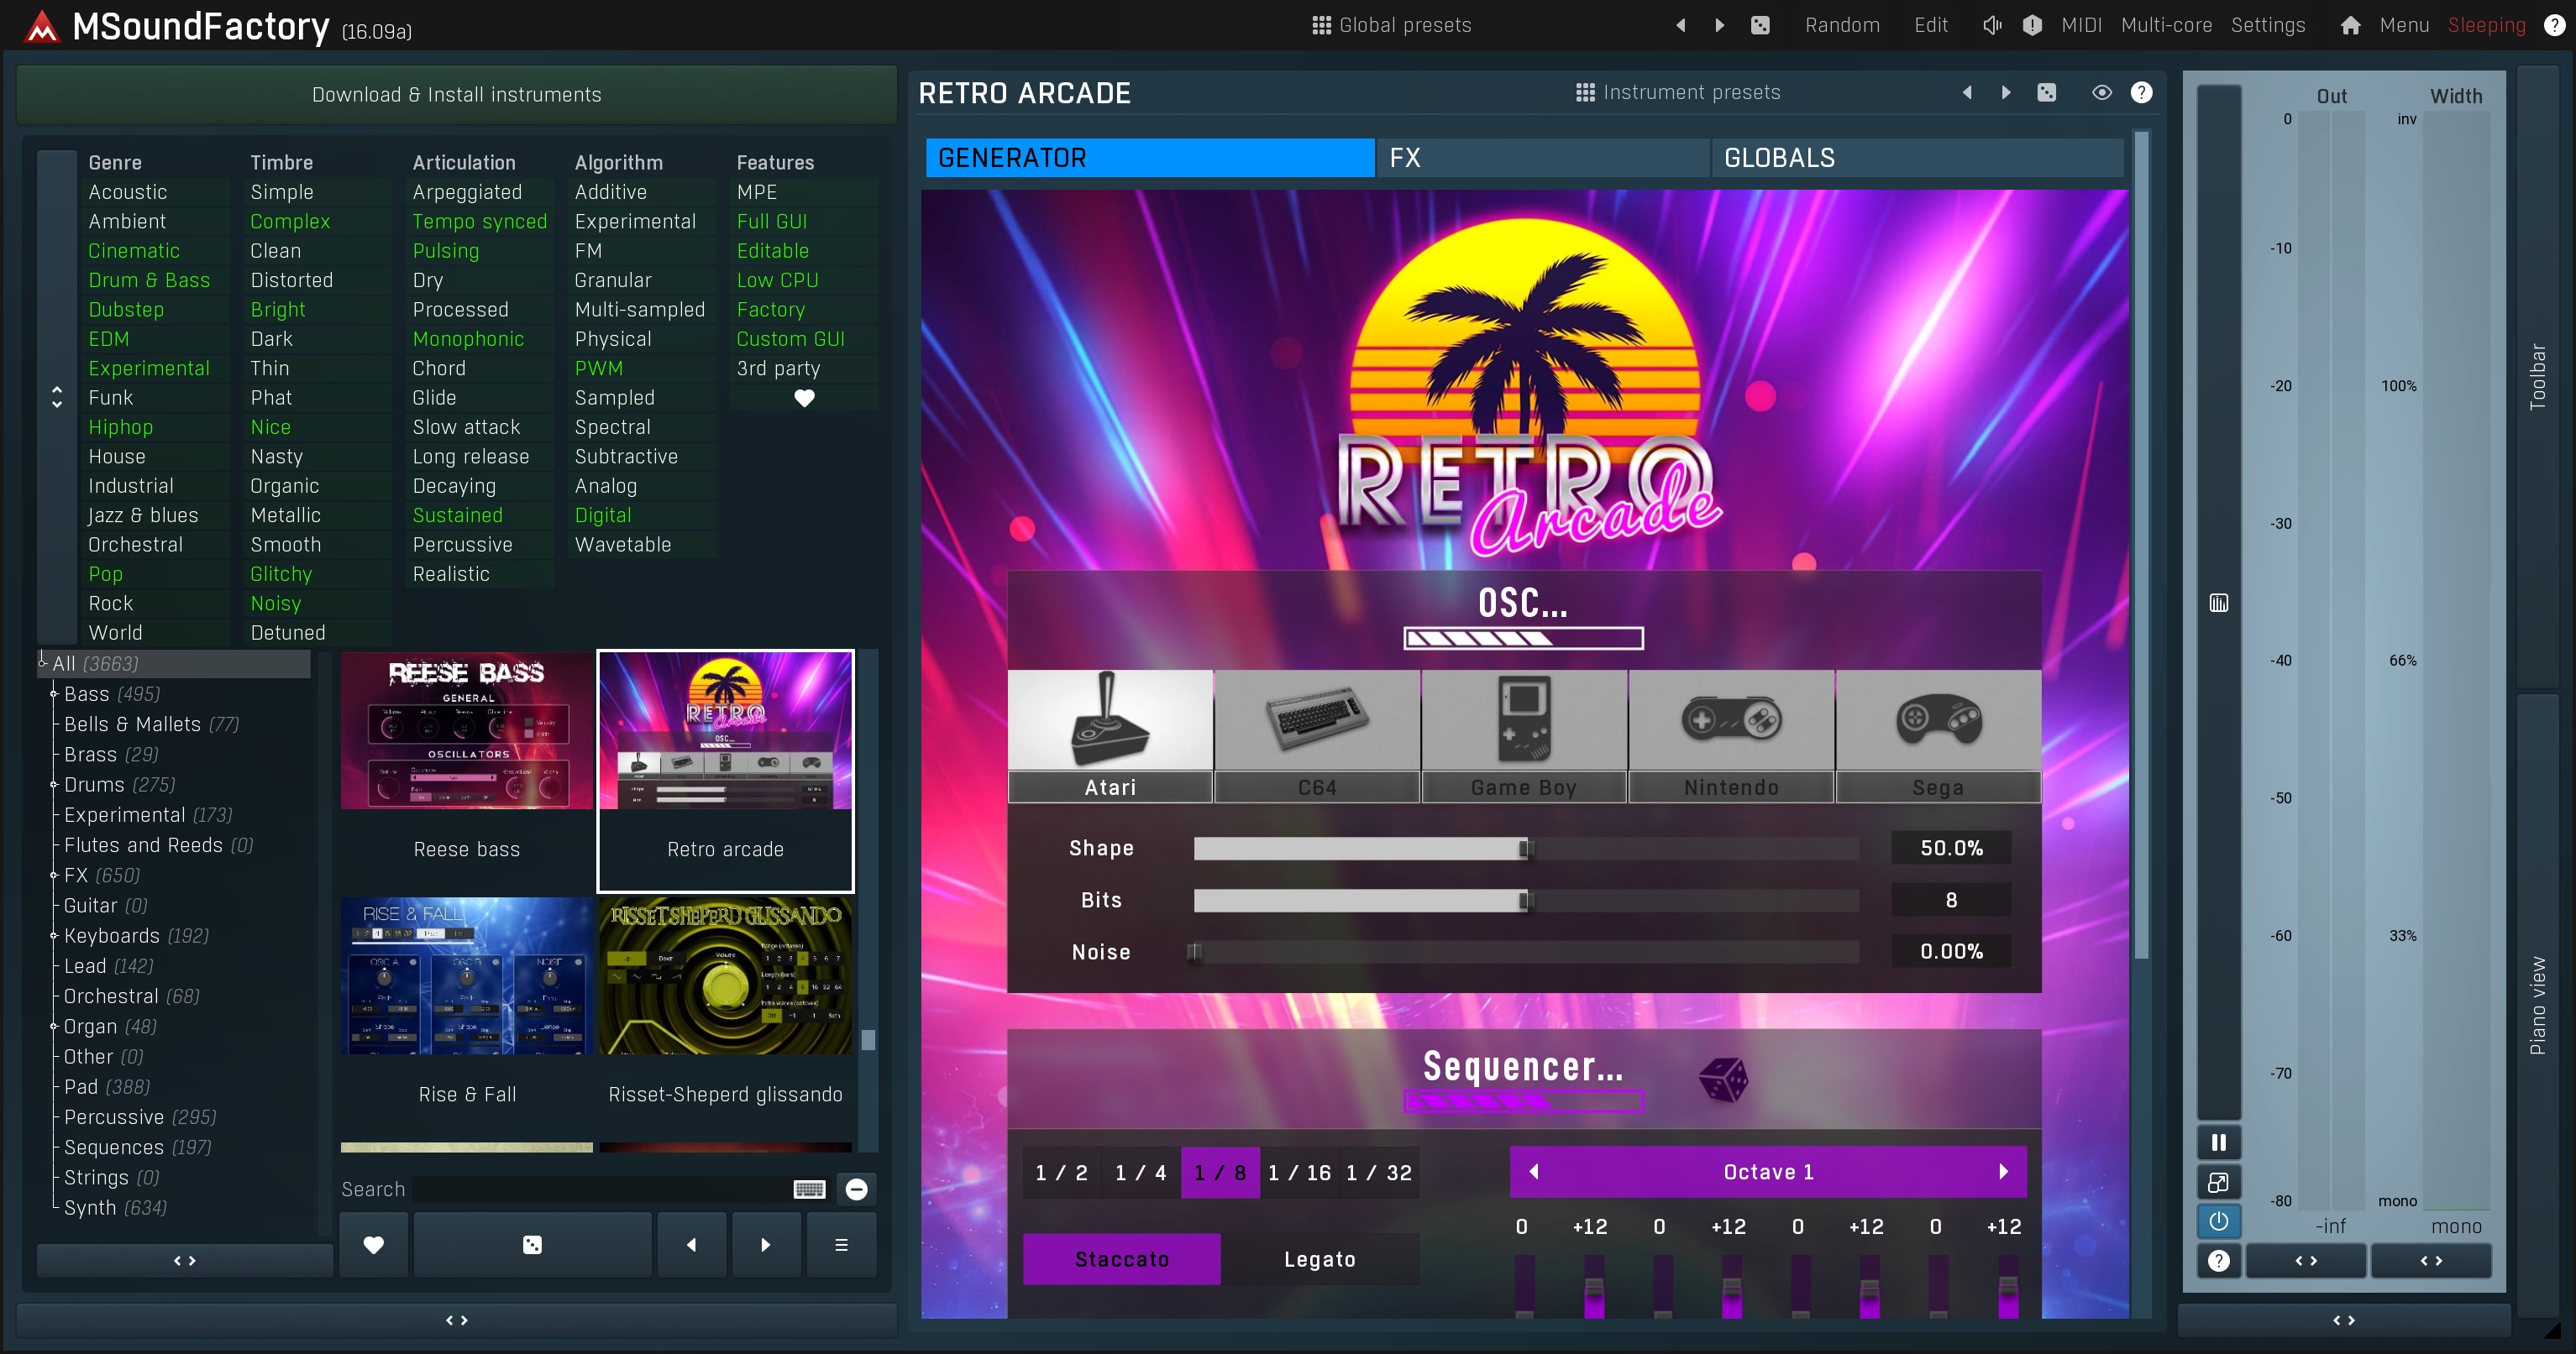
Task: Expand the Bass category tree
Action: coord(54,693)
